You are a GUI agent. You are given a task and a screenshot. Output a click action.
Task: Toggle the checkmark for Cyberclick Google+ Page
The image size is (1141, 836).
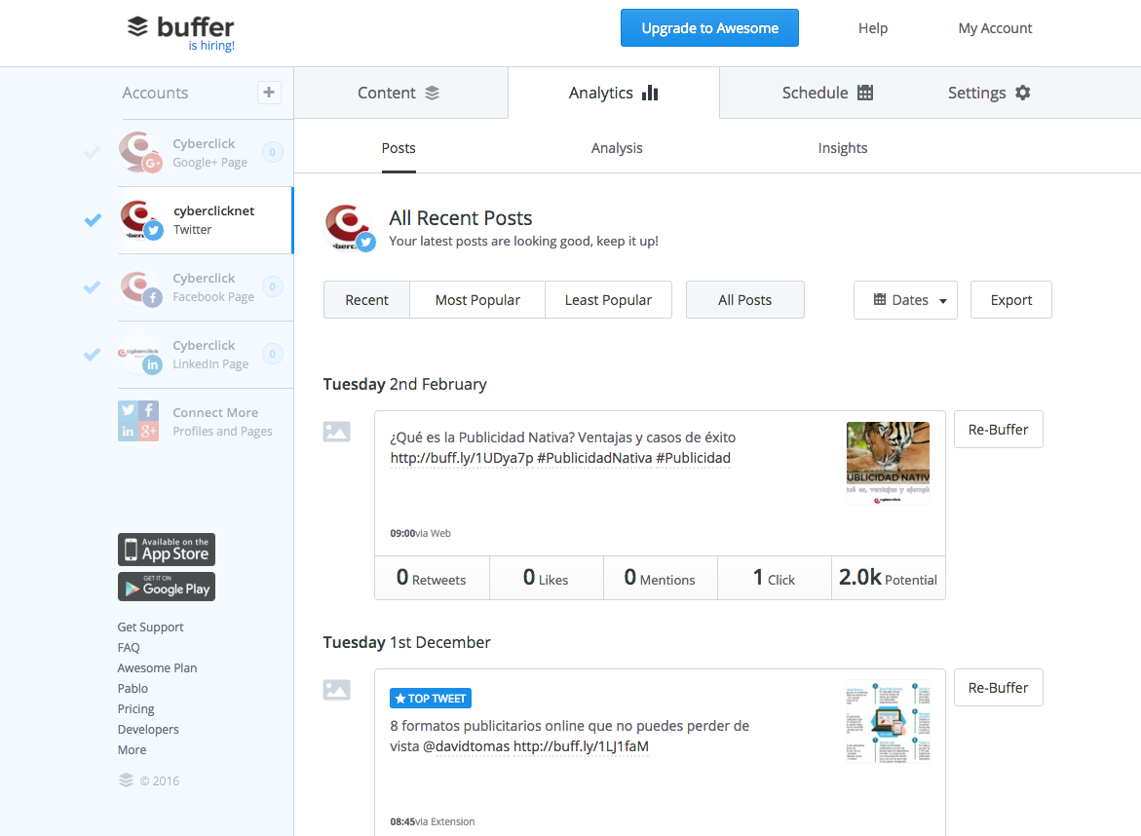93,153
